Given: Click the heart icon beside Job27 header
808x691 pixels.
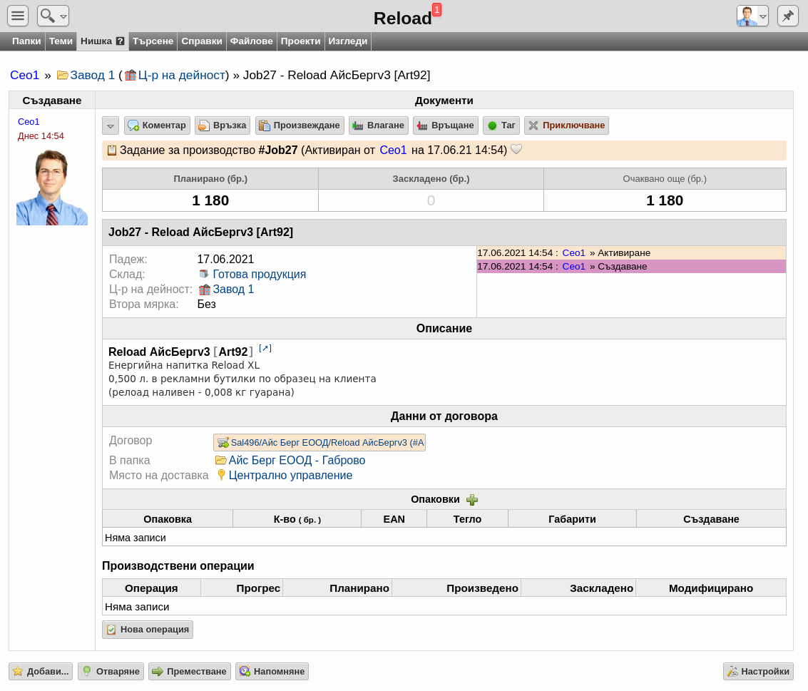Looking at the screenshot, I should [516, 150].
